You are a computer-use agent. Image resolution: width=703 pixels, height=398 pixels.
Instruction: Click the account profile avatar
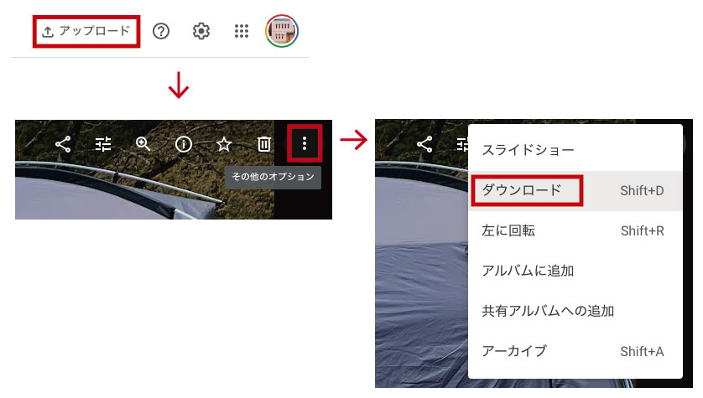tap(282, 31)
